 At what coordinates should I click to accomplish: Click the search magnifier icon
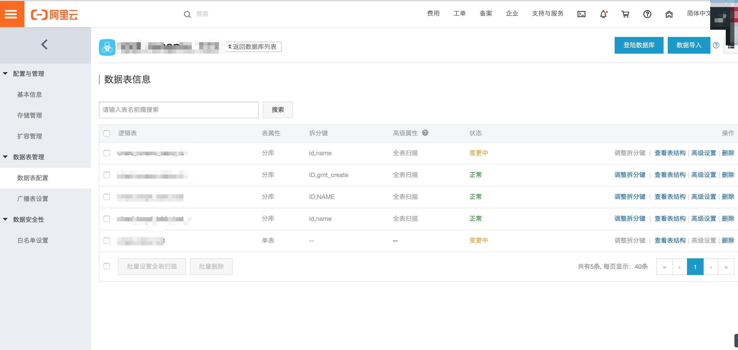click(x=187, y=14)
